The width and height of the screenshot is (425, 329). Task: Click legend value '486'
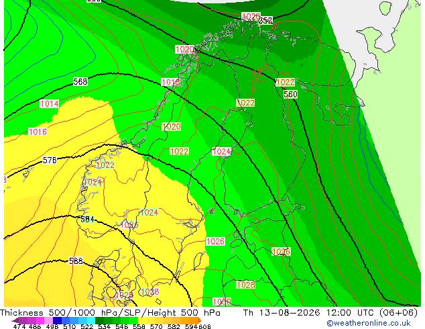[x=35, y=326]
